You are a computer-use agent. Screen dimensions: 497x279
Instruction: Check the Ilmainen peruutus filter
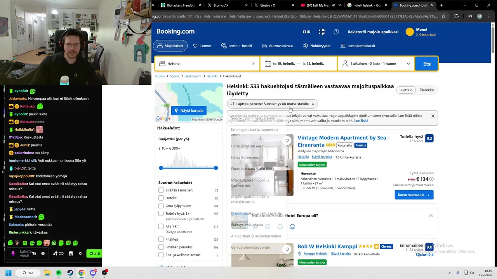point(161,247)
